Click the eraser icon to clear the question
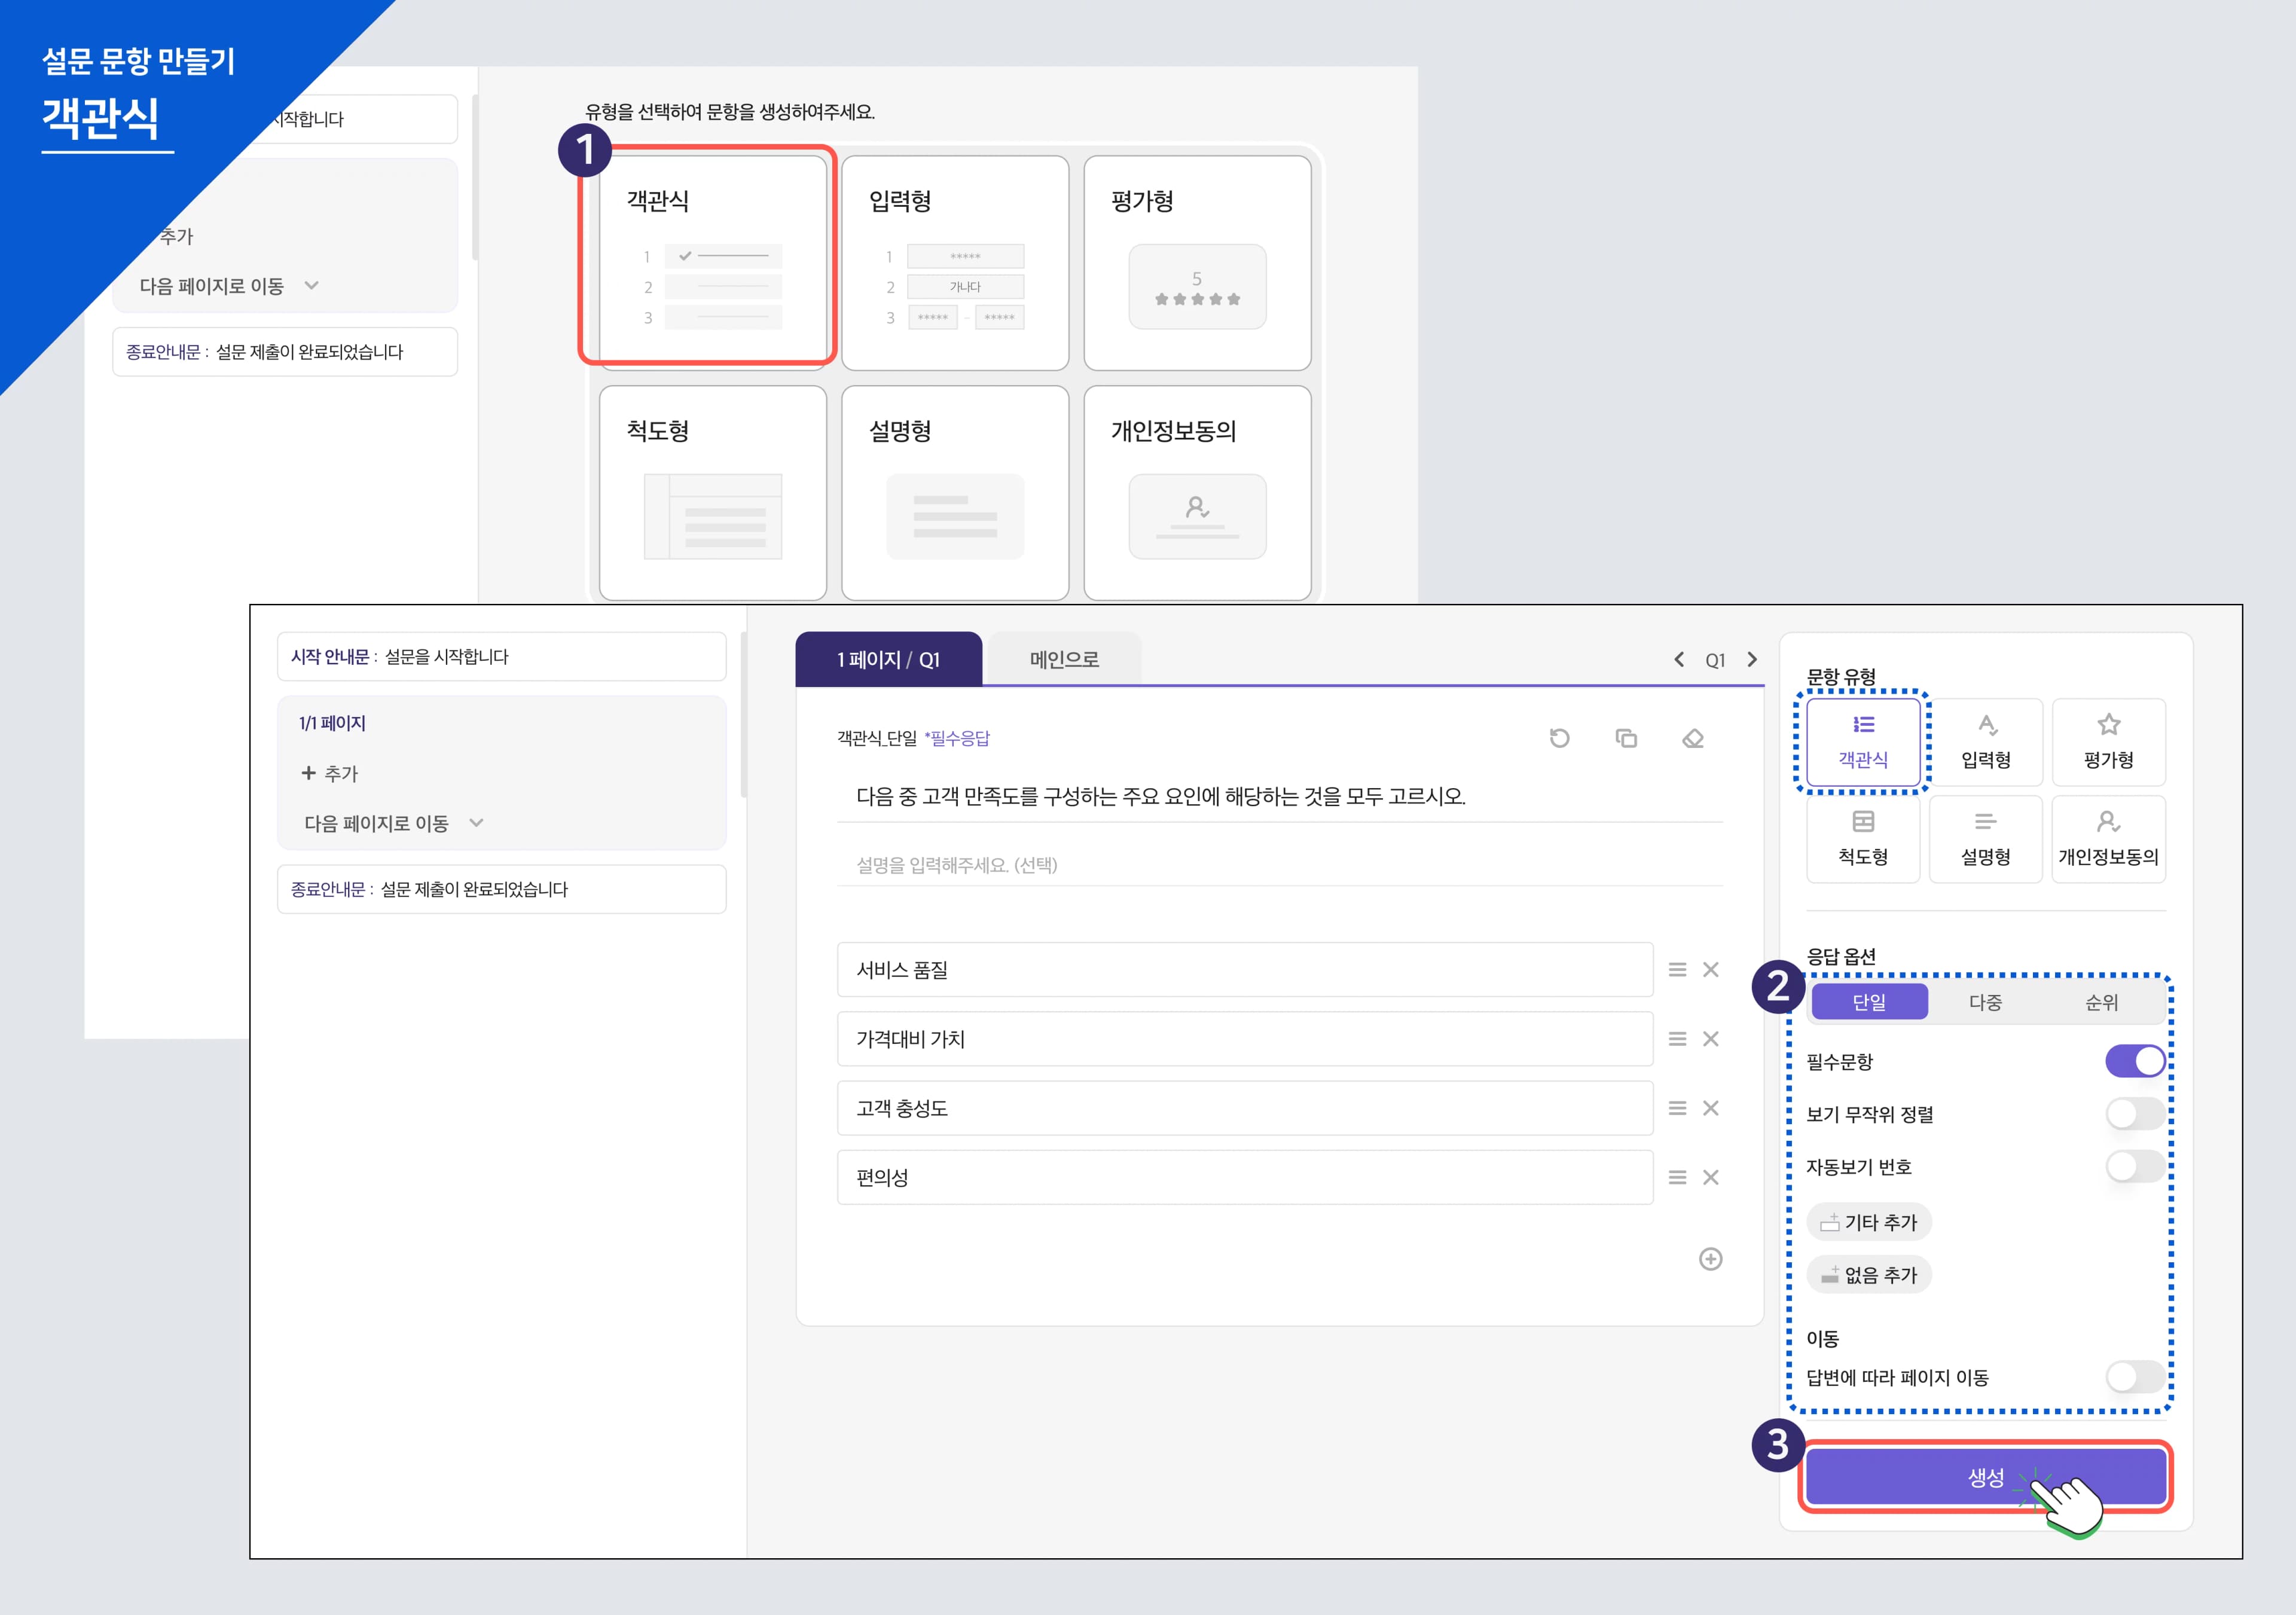 click(x=1693, y=738)
